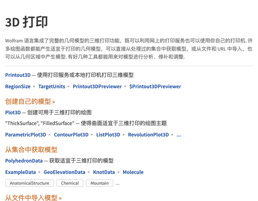
Task: Open the Molecule function link
Action: (x=133, y=172)
